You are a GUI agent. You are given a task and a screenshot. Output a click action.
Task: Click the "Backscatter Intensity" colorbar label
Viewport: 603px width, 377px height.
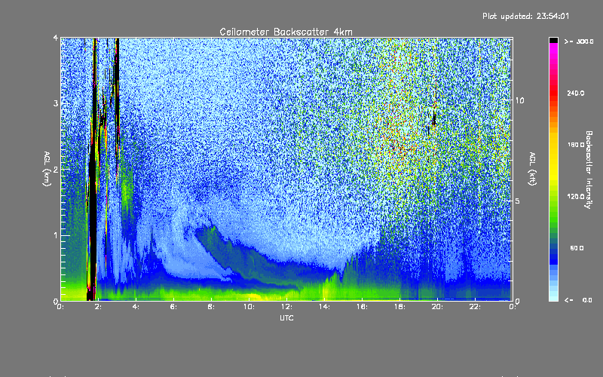tap(589, 170)
